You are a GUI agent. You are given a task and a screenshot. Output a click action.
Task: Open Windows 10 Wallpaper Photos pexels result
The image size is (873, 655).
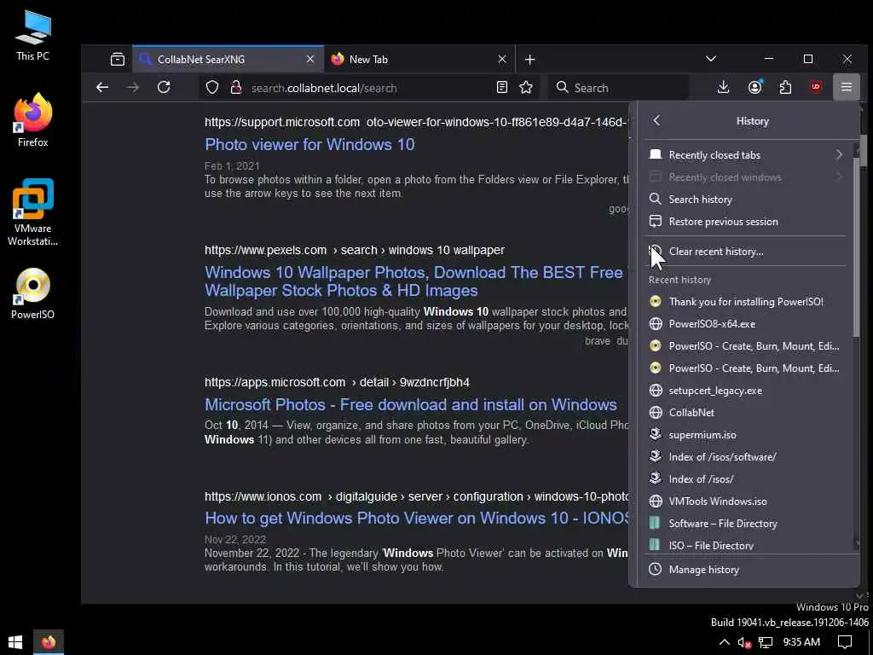point(416,281)
